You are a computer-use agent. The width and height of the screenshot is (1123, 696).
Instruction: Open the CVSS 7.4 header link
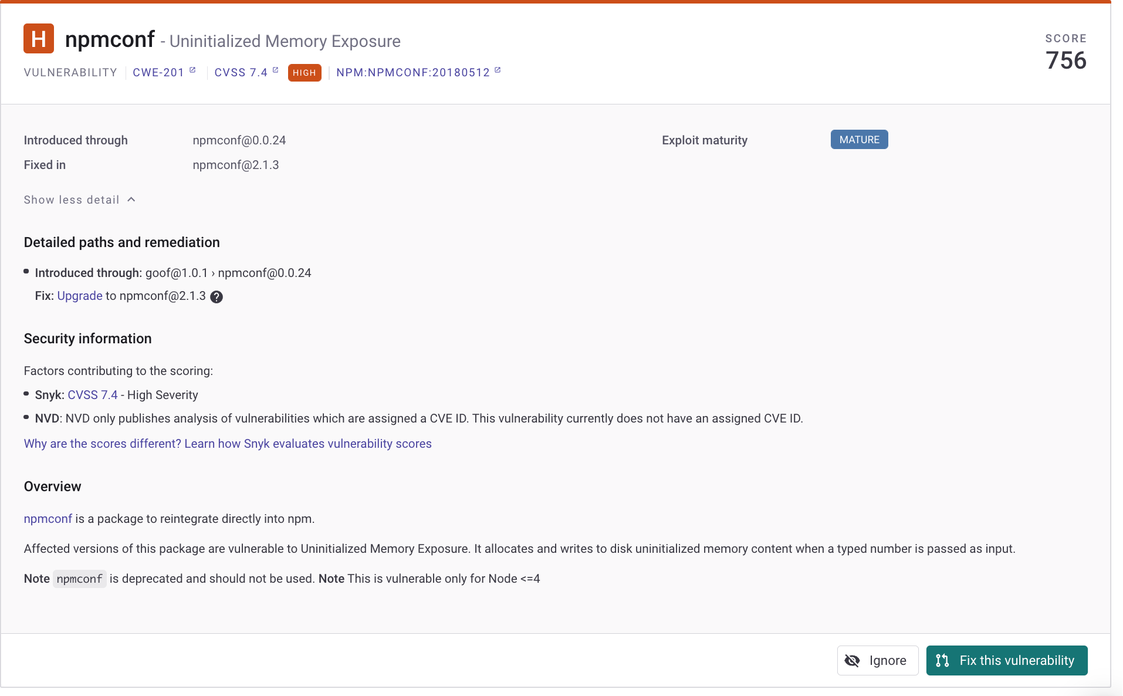(x=241, y=72)
